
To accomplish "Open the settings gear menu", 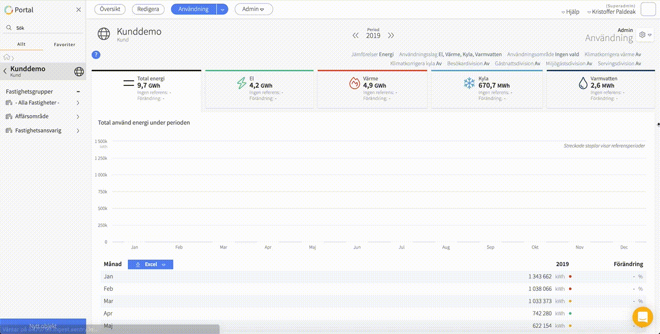I will pyautogui.click(x=645, y=35).
